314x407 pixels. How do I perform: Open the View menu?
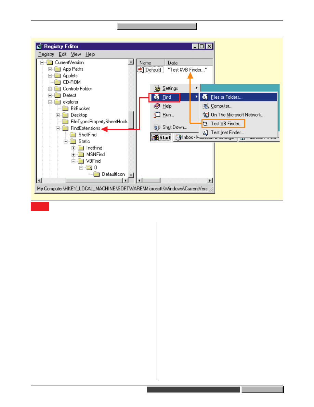click(76, 54)
